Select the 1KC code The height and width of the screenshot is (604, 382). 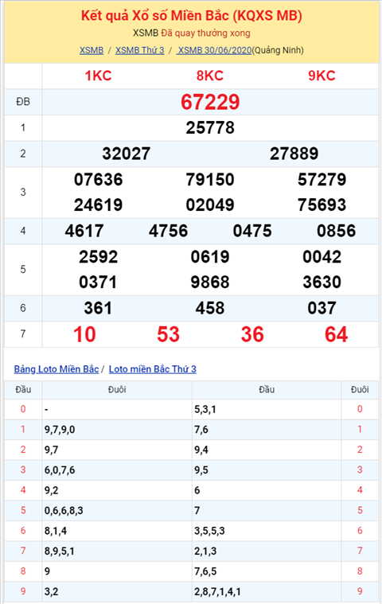[x=98, y=76]
